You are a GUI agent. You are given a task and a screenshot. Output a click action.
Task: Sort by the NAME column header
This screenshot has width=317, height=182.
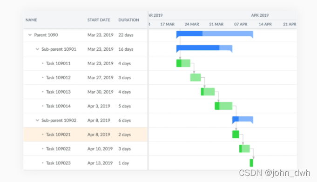tap(31, 20)
